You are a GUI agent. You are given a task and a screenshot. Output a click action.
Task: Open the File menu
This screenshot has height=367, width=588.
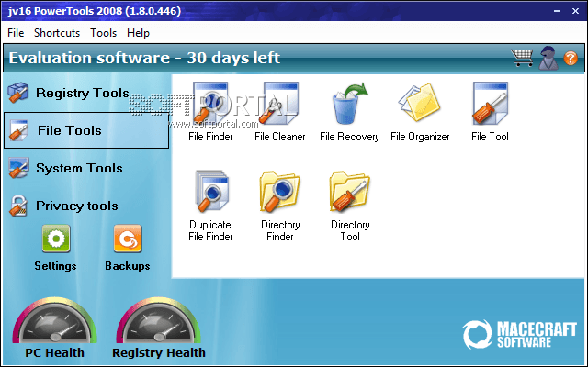16,33
